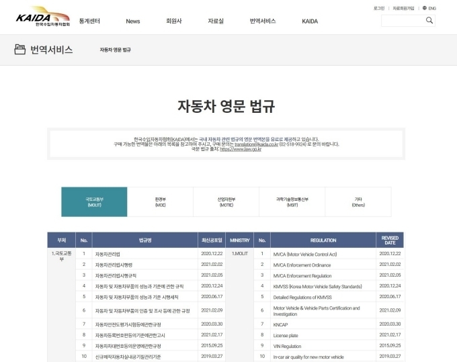Open the 번역서비스 navigation menu
Viewport: 457px width, 362px height.
click(x=263, y=21)
